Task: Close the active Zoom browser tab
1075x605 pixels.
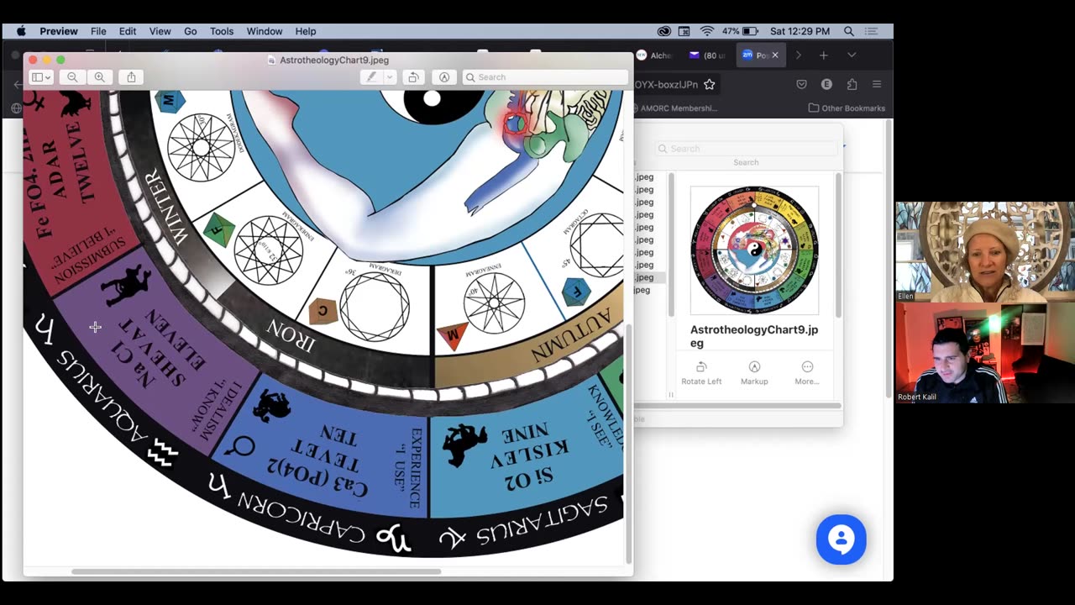Action: click(x=775, y=55)
